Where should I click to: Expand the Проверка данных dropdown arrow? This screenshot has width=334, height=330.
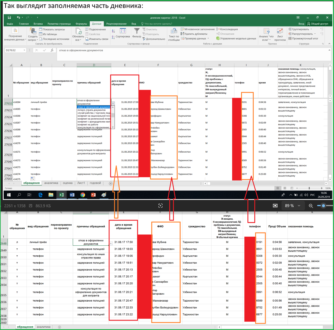click(x=208, y=39)
